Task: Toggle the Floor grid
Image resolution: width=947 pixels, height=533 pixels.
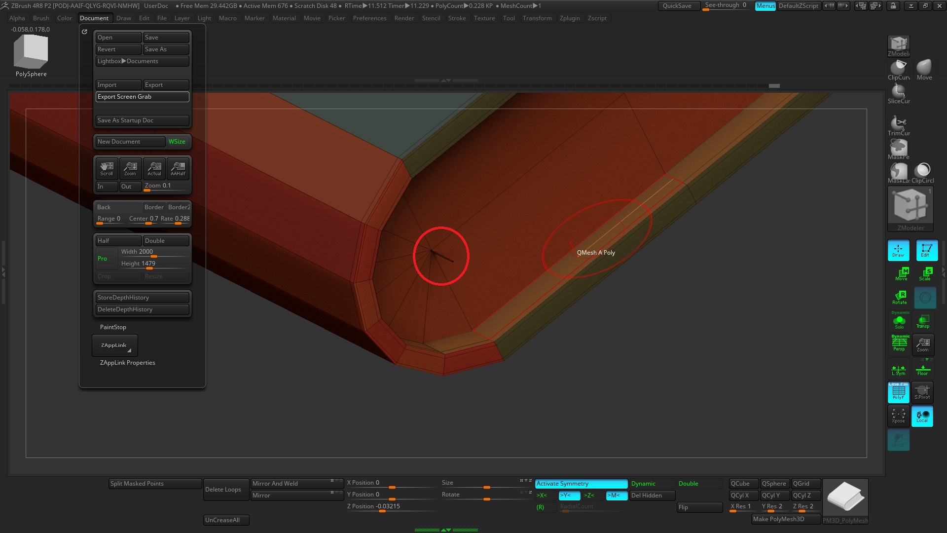Action: [922, 369]
